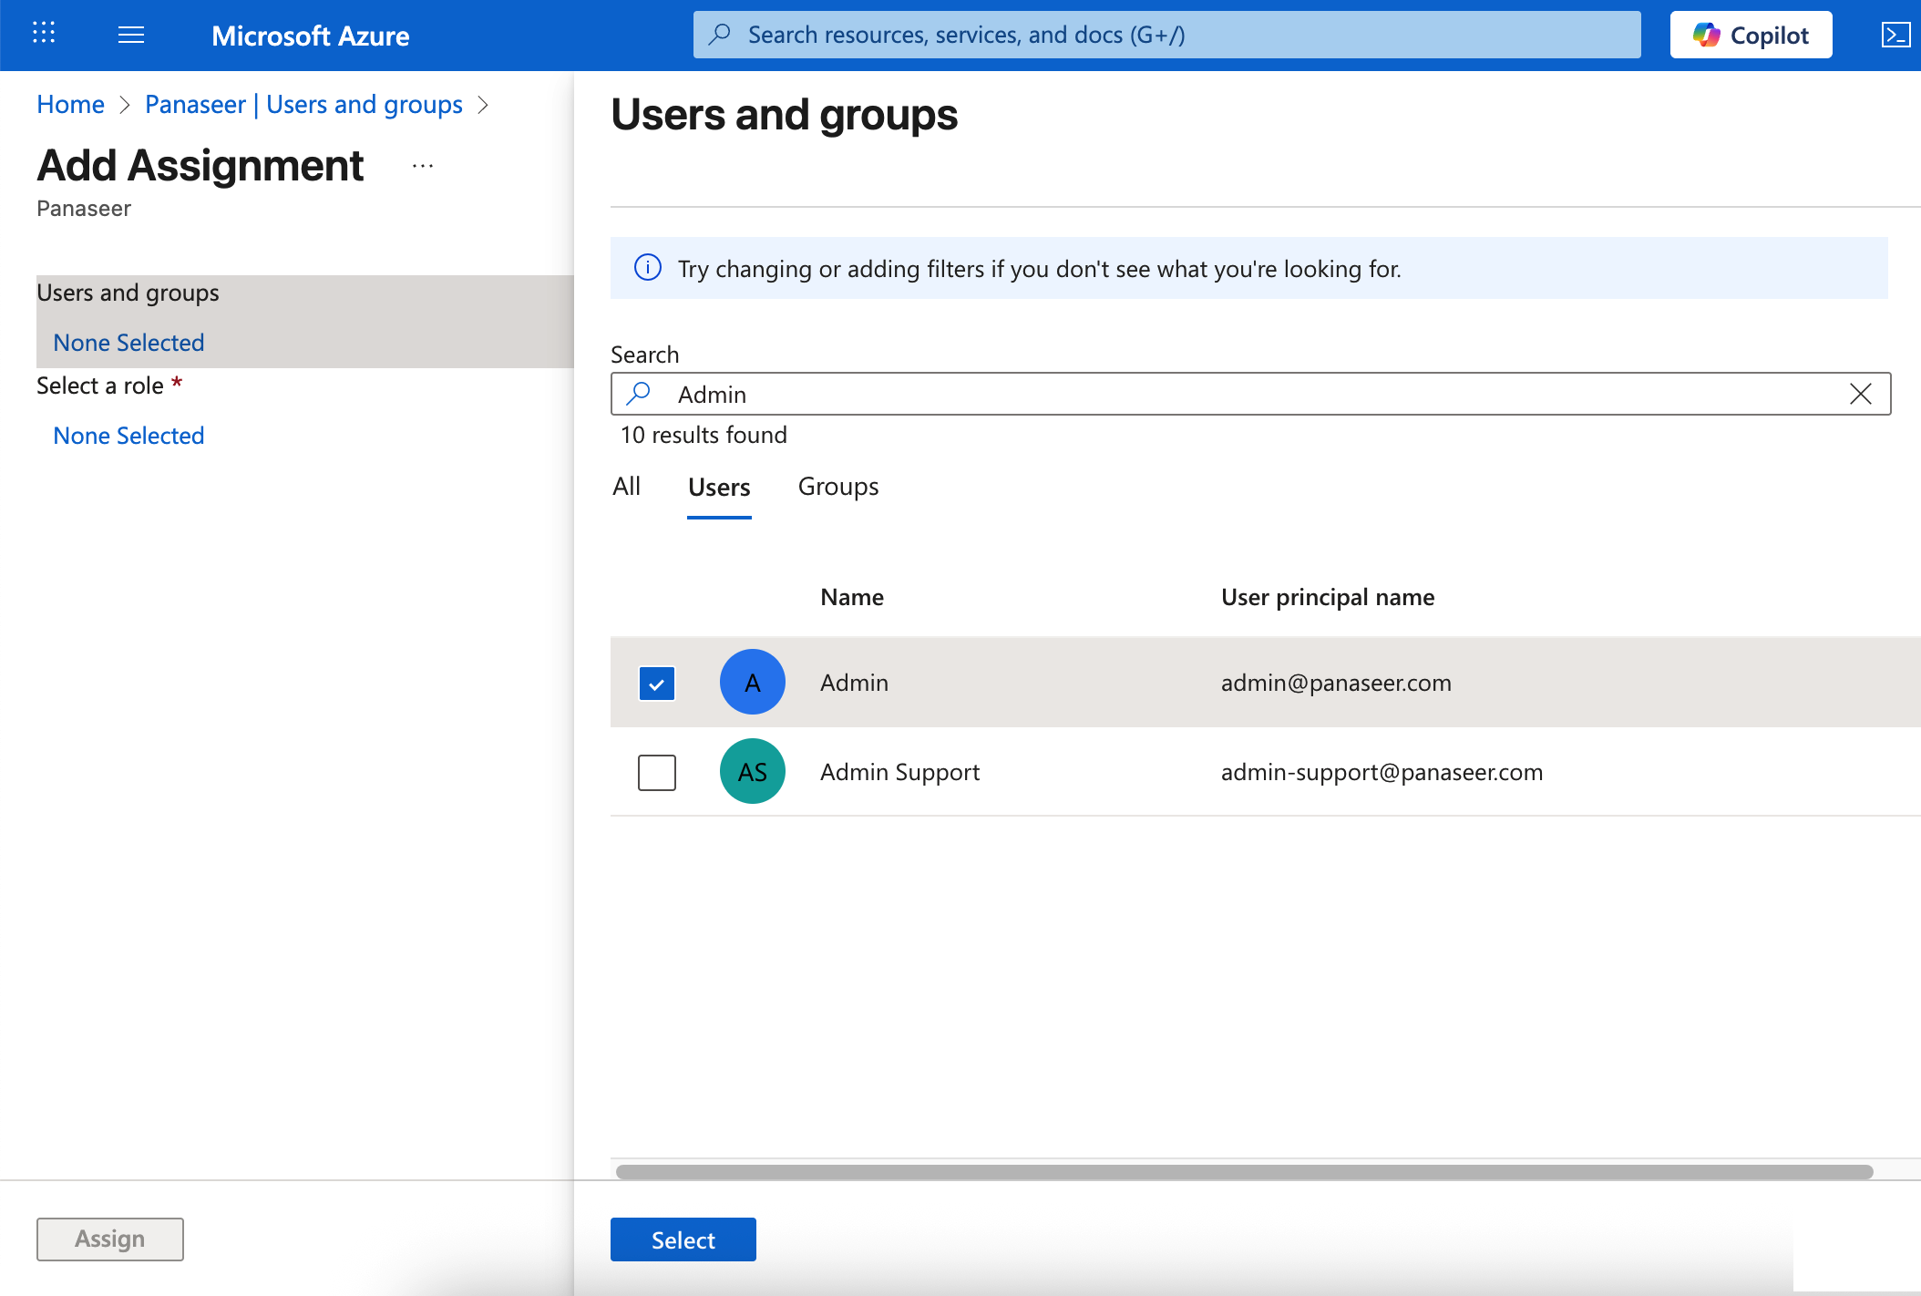
Task: Click None Selected under Select a role
Action: (128, 436)
